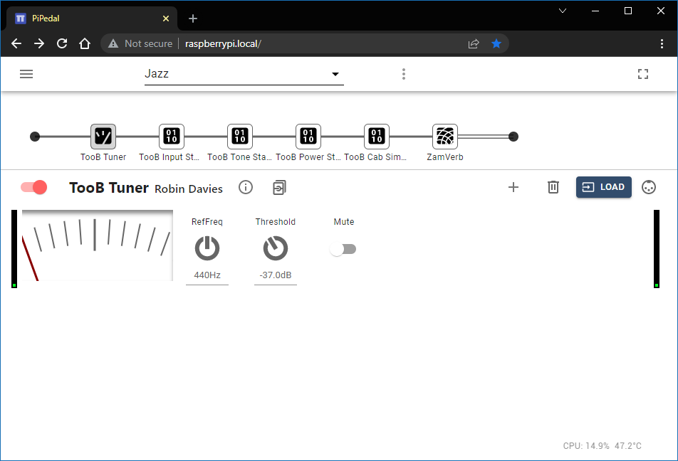Open the browser three-dot menu
Screen dimensions: 678x461
(662, 43)
